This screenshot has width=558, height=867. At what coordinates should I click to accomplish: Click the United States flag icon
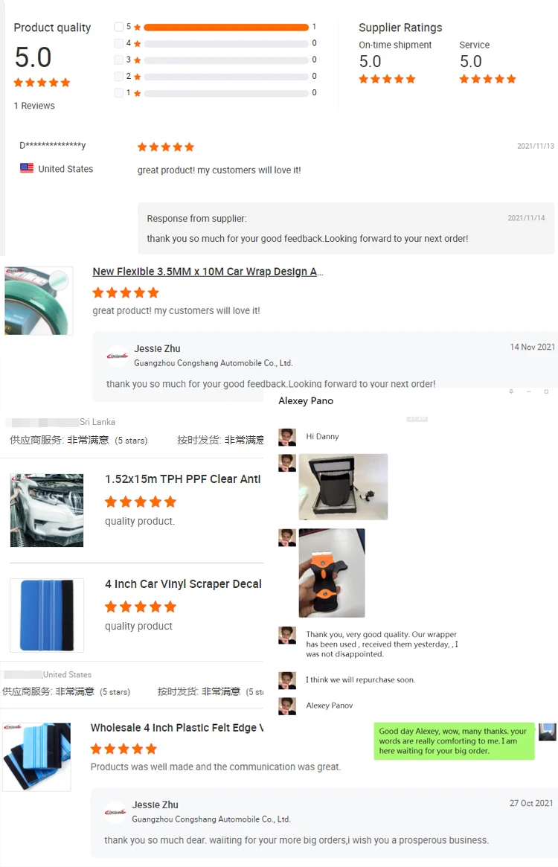click(27, 168)
